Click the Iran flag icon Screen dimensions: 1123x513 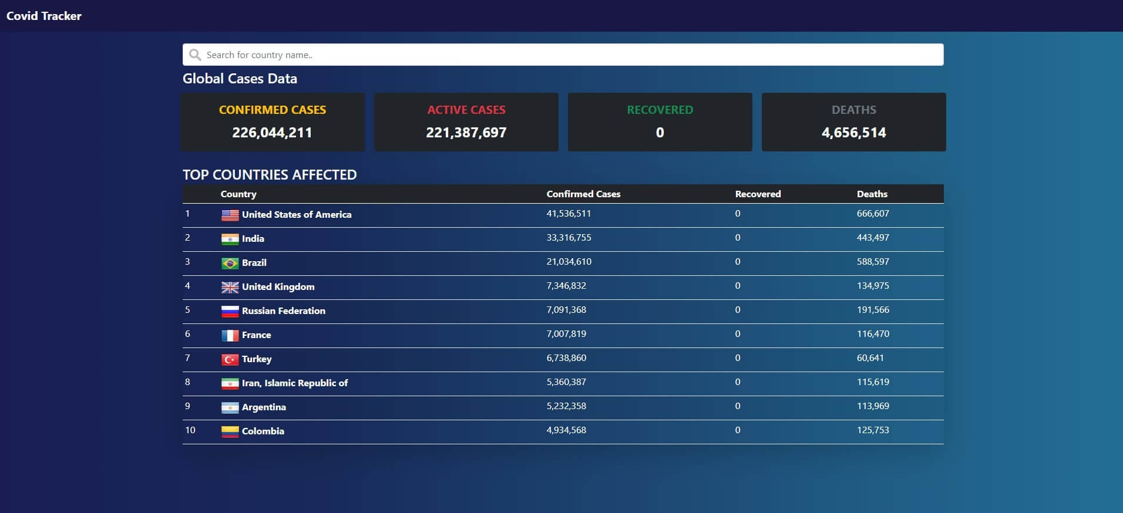pos(230,384)
